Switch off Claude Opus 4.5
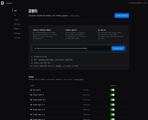148x120 pixels. tap(112, 110)
